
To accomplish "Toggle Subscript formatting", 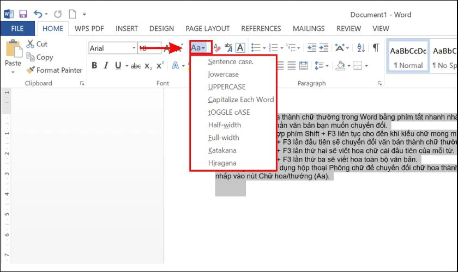I will pyautogui.click(x=148, y=66).
